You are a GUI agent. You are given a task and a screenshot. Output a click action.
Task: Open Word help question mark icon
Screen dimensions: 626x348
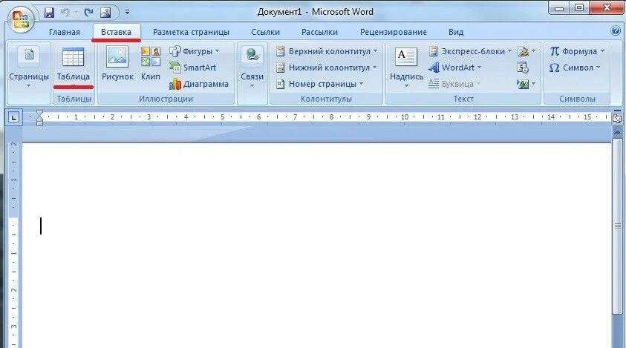(616, 30)
